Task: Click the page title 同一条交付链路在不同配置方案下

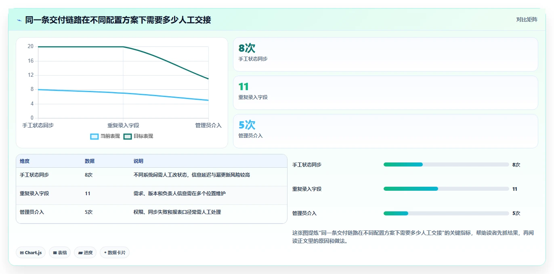Action: tap(118, 20)
